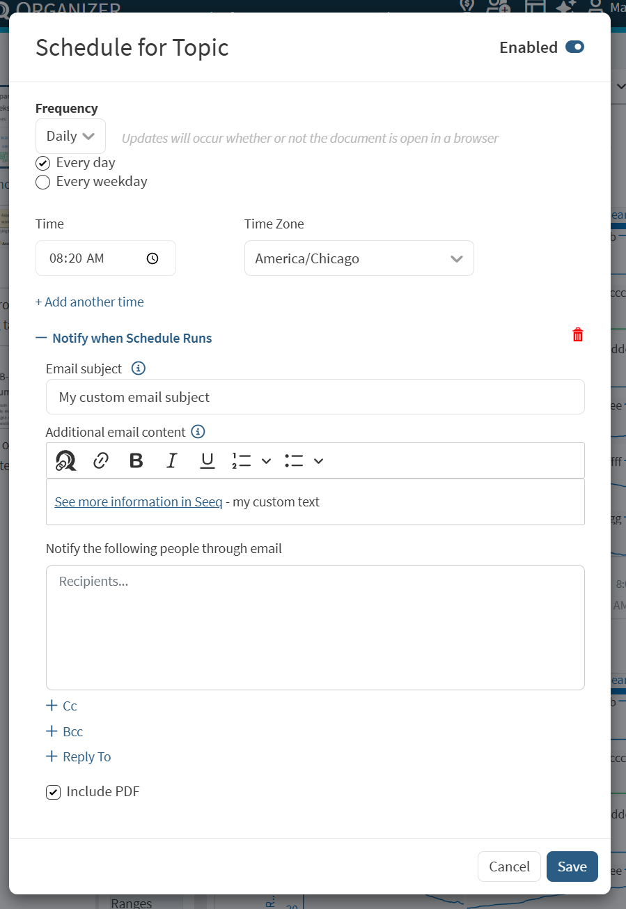Toggle bold formatting in email content
Screen dimensions: 626x909
136,460
